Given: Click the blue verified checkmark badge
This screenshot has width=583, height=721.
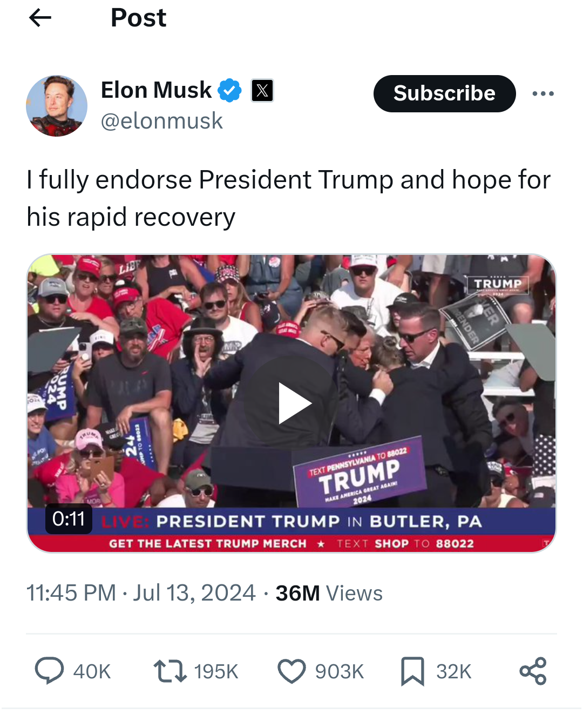Looking at the screenshot, I should tap(229, 90).
